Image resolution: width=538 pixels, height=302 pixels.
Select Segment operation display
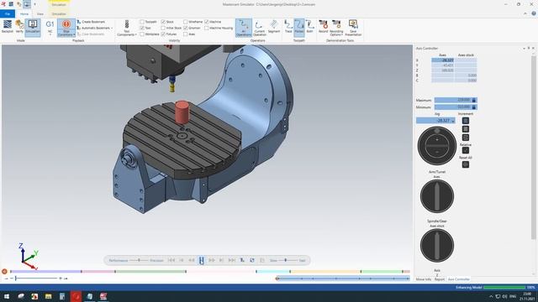[x=274, y=27]
